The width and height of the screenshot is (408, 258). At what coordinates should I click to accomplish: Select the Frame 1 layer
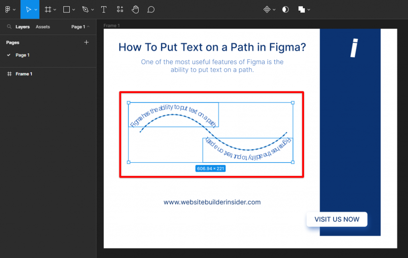(x=24, y=74)
